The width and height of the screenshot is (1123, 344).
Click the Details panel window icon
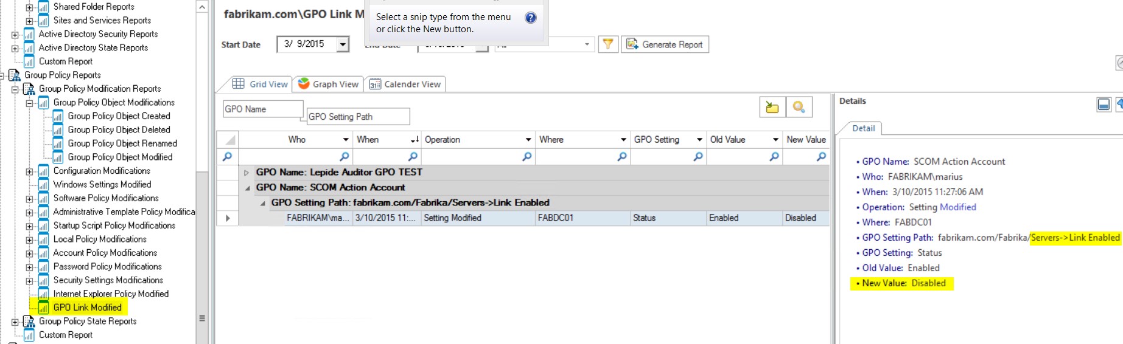pos(1104,105)
